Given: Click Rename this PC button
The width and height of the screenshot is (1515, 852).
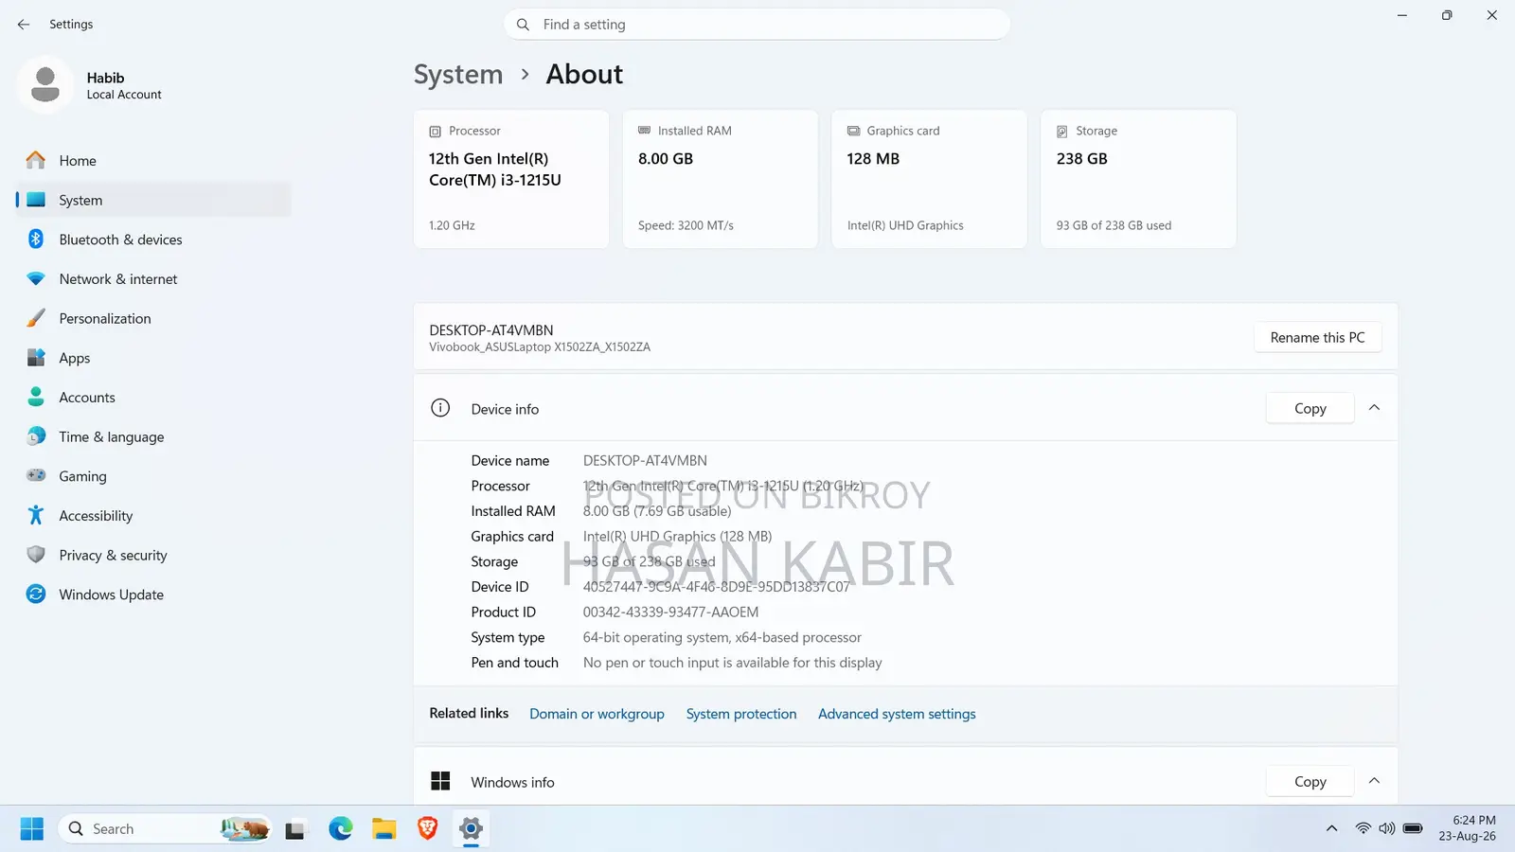Looking at the screenshot, I should (x=1317, y=338).
